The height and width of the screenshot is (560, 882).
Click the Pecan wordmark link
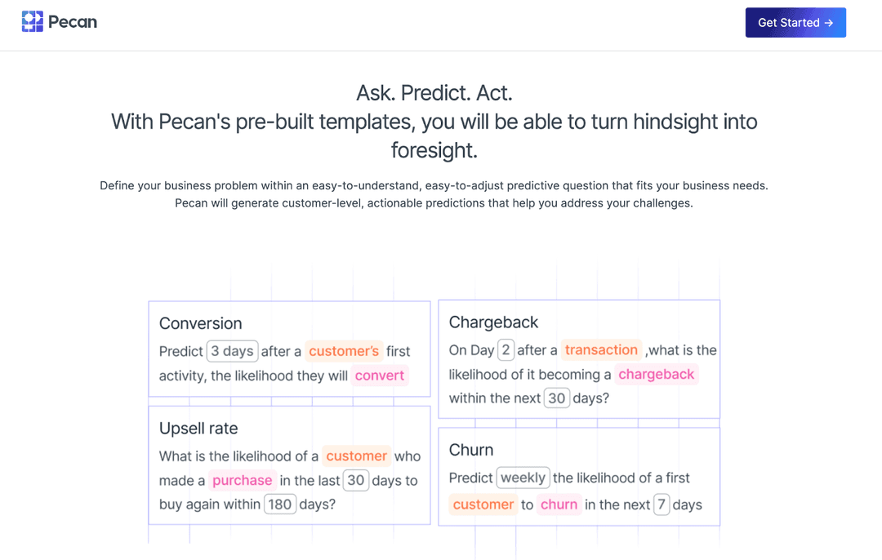pos(73,21)
